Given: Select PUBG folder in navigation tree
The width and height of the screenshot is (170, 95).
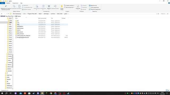Looking at the screenshot, I should click(x=10, y=41).
